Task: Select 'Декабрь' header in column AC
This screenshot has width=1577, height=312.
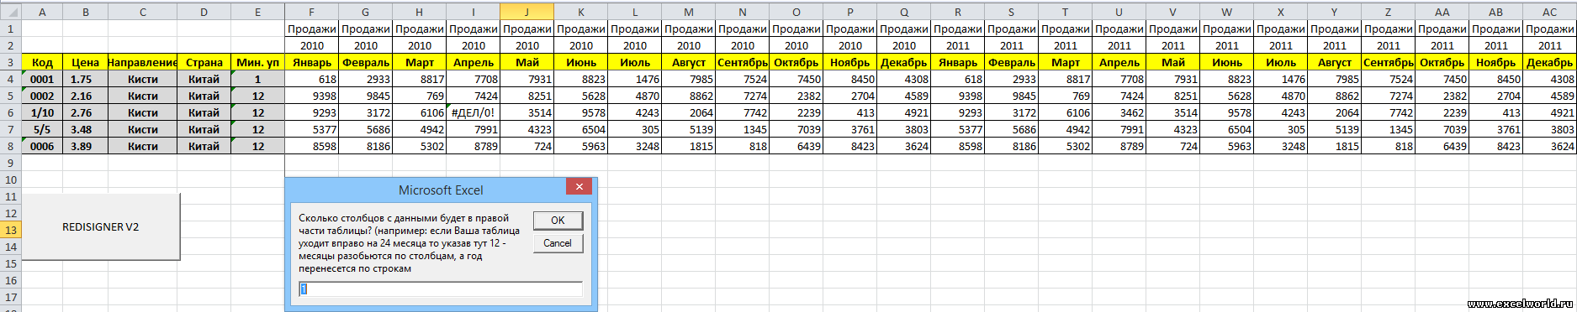Action: click(1550, 62)
